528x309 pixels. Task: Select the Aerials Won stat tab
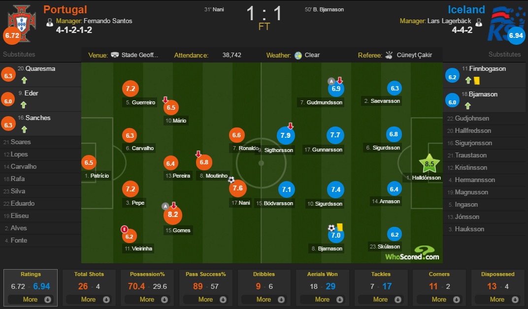(322, 274)
